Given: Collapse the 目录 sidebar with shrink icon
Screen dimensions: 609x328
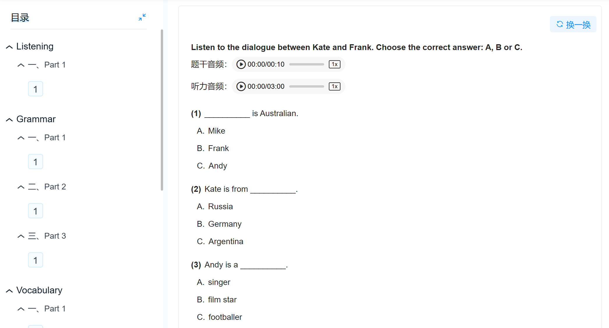Looking at the screenshot, I should 142,17.
